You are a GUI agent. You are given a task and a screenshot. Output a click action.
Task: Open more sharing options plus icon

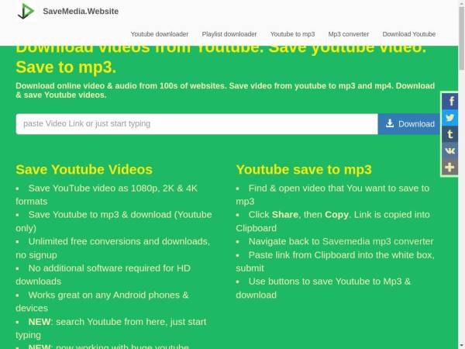coord(449,168)
